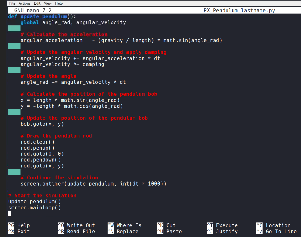Click the ^X Exit shortcut

point(19,232)
